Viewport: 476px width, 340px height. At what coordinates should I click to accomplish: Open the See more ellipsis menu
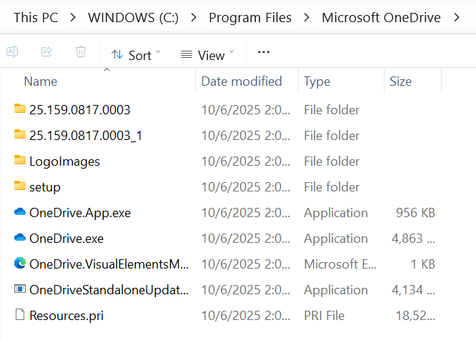pyautogui.click(x=264, y=53)
